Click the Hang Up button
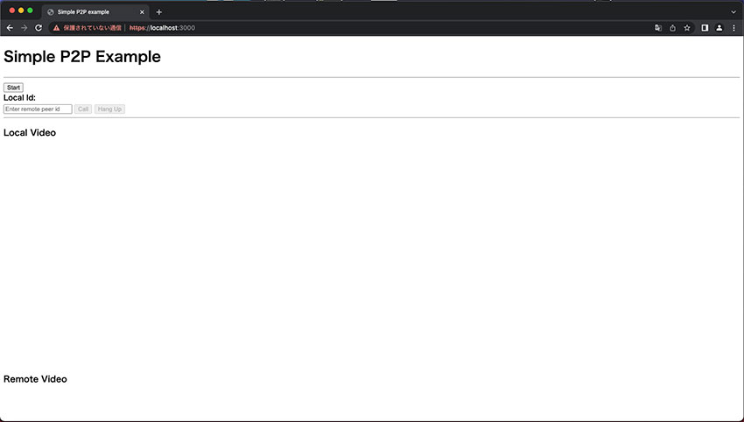Viewport: 744px width, 422px height. 110,109
